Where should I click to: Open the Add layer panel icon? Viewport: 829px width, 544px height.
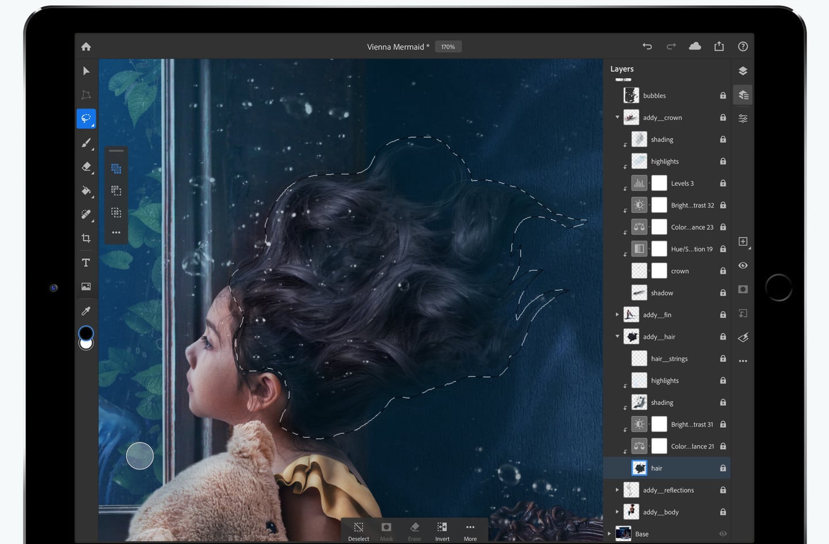point(743,242)
